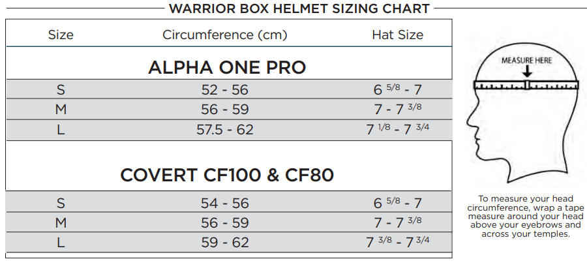Click the head measuring instructions text

[525, 217]
